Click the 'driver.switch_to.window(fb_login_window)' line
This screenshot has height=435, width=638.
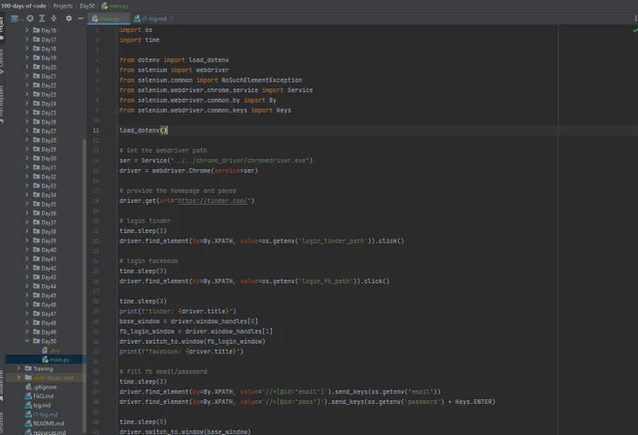click(x=192, y=341)
